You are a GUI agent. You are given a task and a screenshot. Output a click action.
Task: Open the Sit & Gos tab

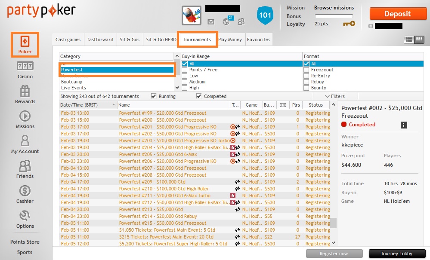[x=130, y=40]
